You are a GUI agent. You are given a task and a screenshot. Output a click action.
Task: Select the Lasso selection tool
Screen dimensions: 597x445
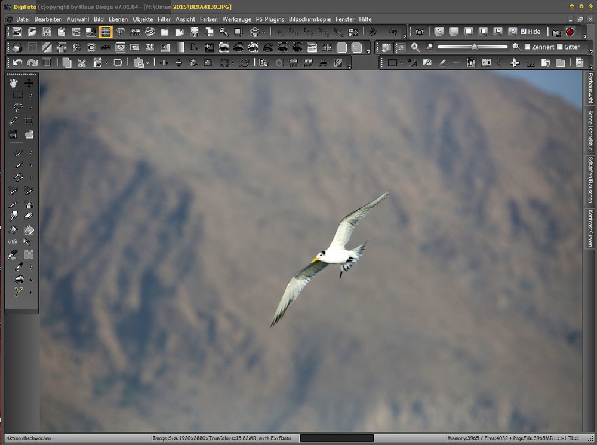[x=17, y=108]
